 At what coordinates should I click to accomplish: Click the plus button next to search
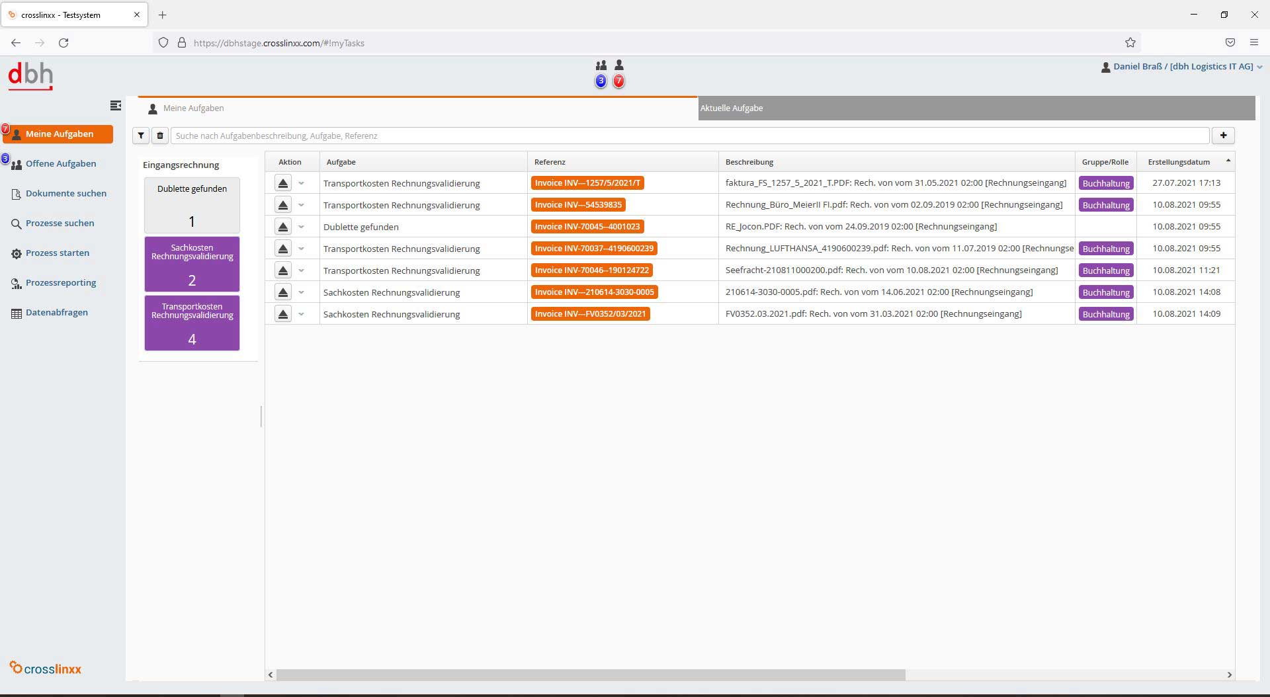[1223, 136]
